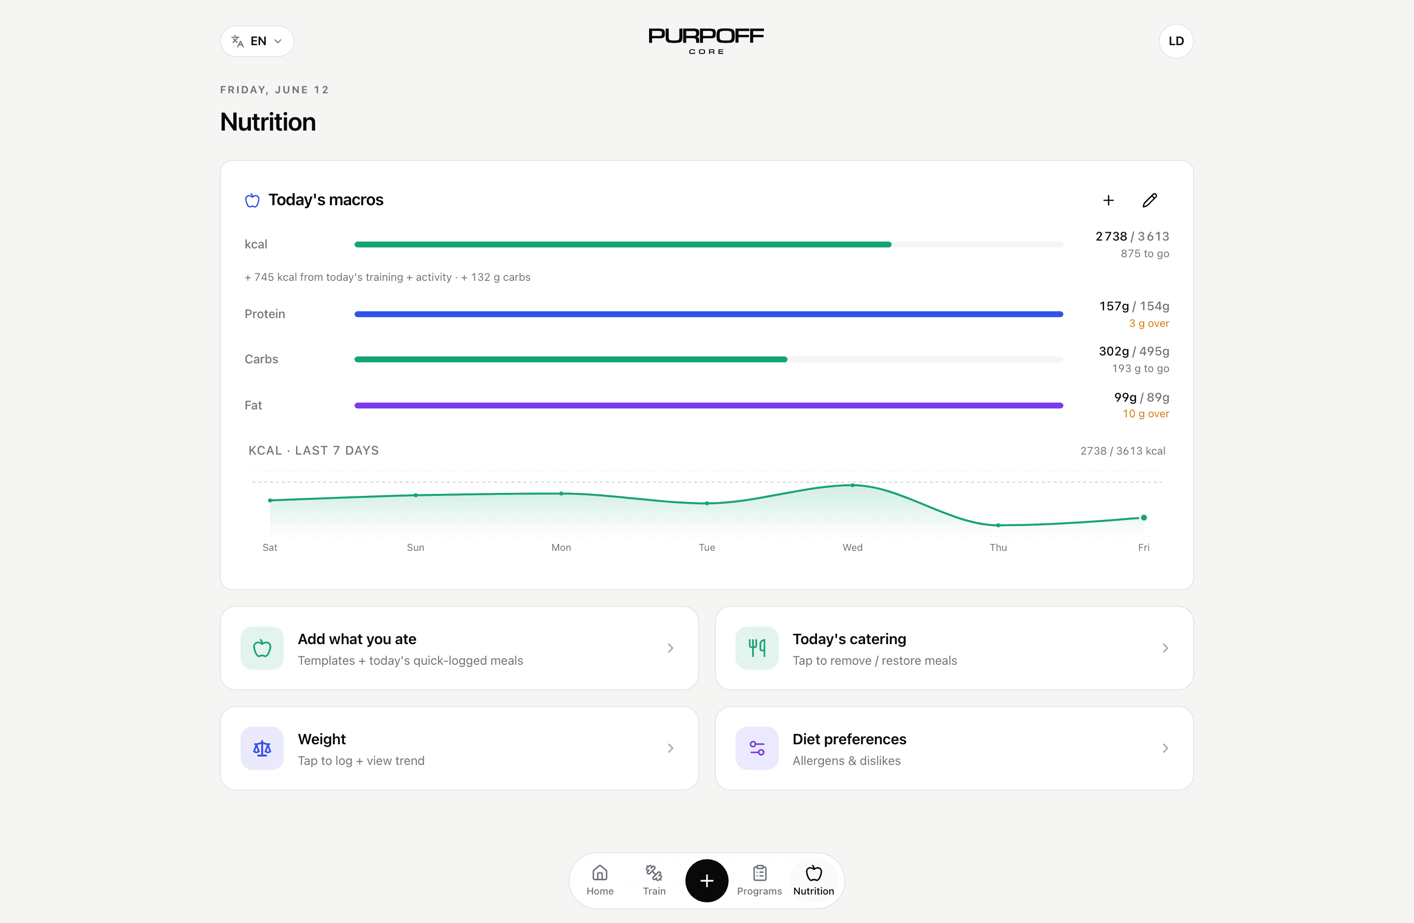Click the 'Thu' axis label
This screenshot has height=923, width=1414.
(x=998, y=547)
